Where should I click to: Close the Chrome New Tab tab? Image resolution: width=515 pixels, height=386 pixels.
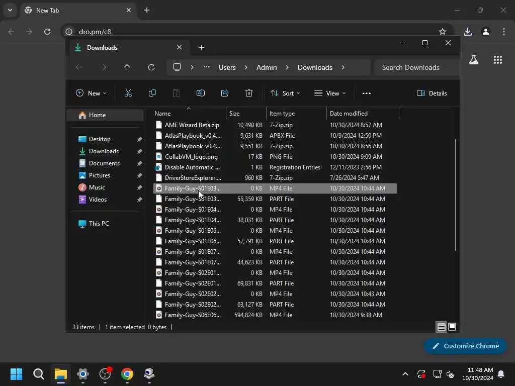[129, 10]
